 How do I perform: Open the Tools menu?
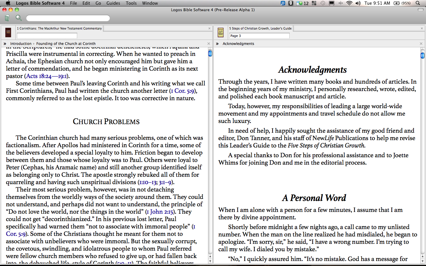click(x=131, y=3)
